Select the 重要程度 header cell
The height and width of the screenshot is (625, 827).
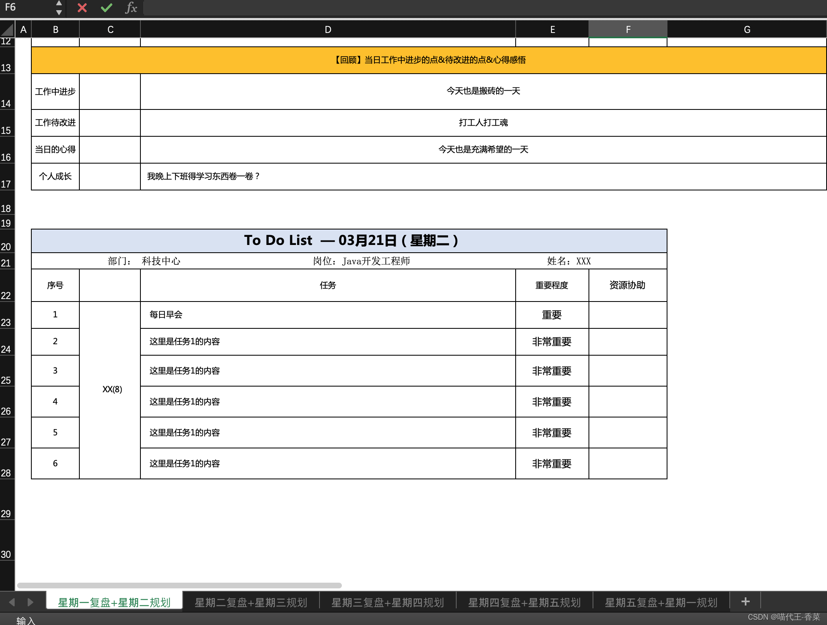pyautogui.click(x=552, y=285)
